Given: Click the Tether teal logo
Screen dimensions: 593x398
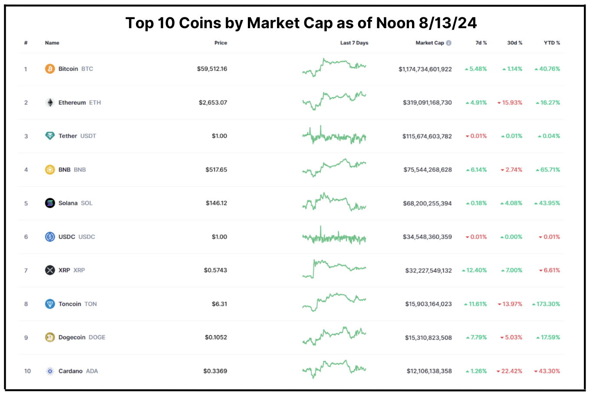Looking at the screenshot, I should tap(49, 136).
